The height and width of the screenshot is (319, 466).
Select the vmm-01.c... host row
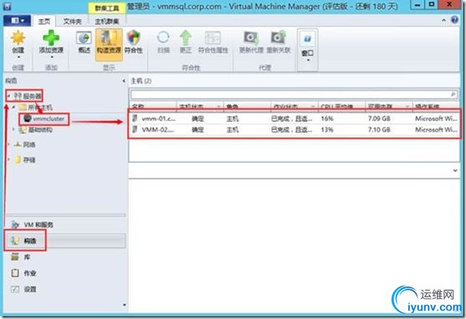coord(295,119)
